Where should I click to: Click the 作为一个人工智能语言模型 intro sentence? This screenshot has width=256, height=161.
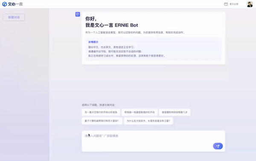pos(135,33)
